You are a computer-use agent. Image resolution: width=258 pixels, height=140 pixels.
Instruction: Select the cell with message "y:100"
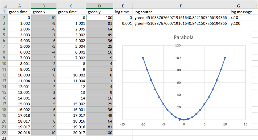pyautogui.click(x=238, y=24)
